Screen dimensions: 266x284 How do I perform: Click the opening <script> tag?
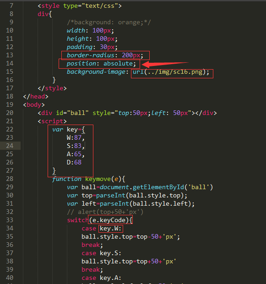(x=52, y=121)
